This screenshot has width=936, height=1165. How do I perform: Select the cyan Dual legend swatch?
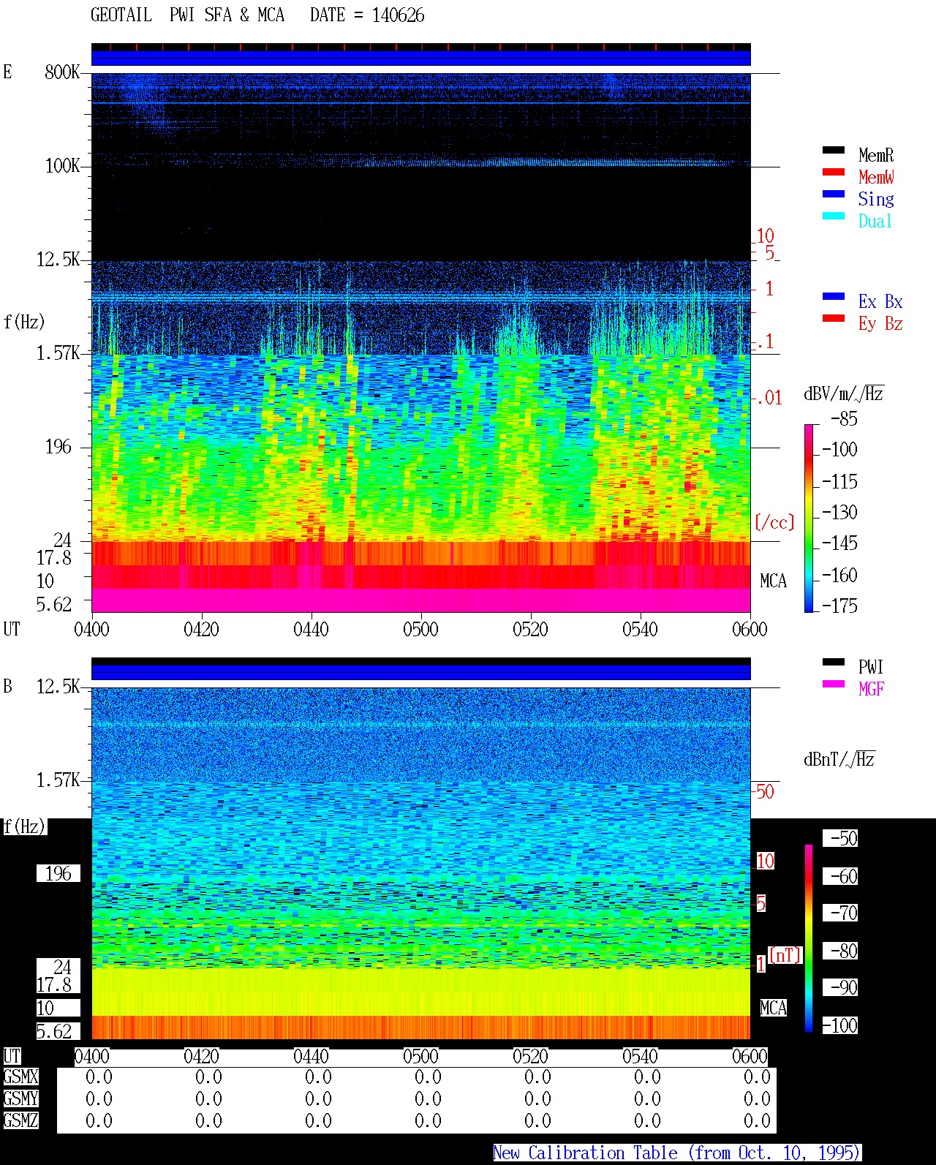[x=834, y=216]
